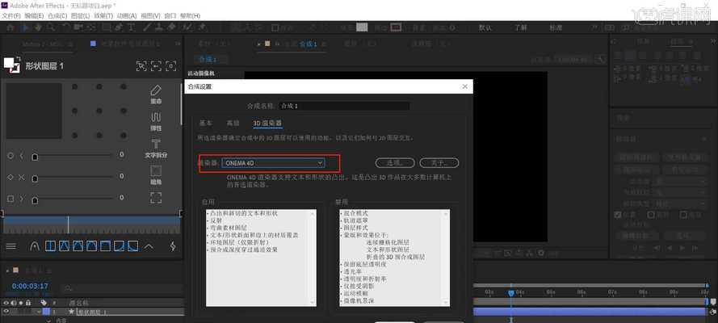
Task: Switch to the 高级 tab in dialog
Action: [233, 123]
